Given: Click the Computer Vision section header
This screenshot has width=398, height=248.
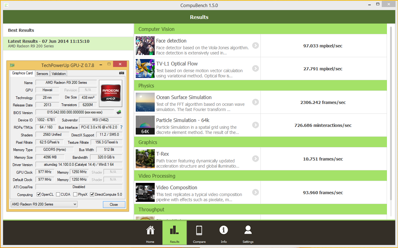Looking at the screenshot, I should [x=260, y=29].
